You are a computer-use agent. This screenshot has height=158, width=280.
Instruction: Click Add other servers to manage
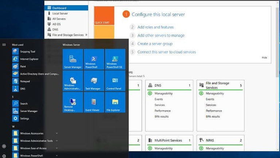click(161, 35)
